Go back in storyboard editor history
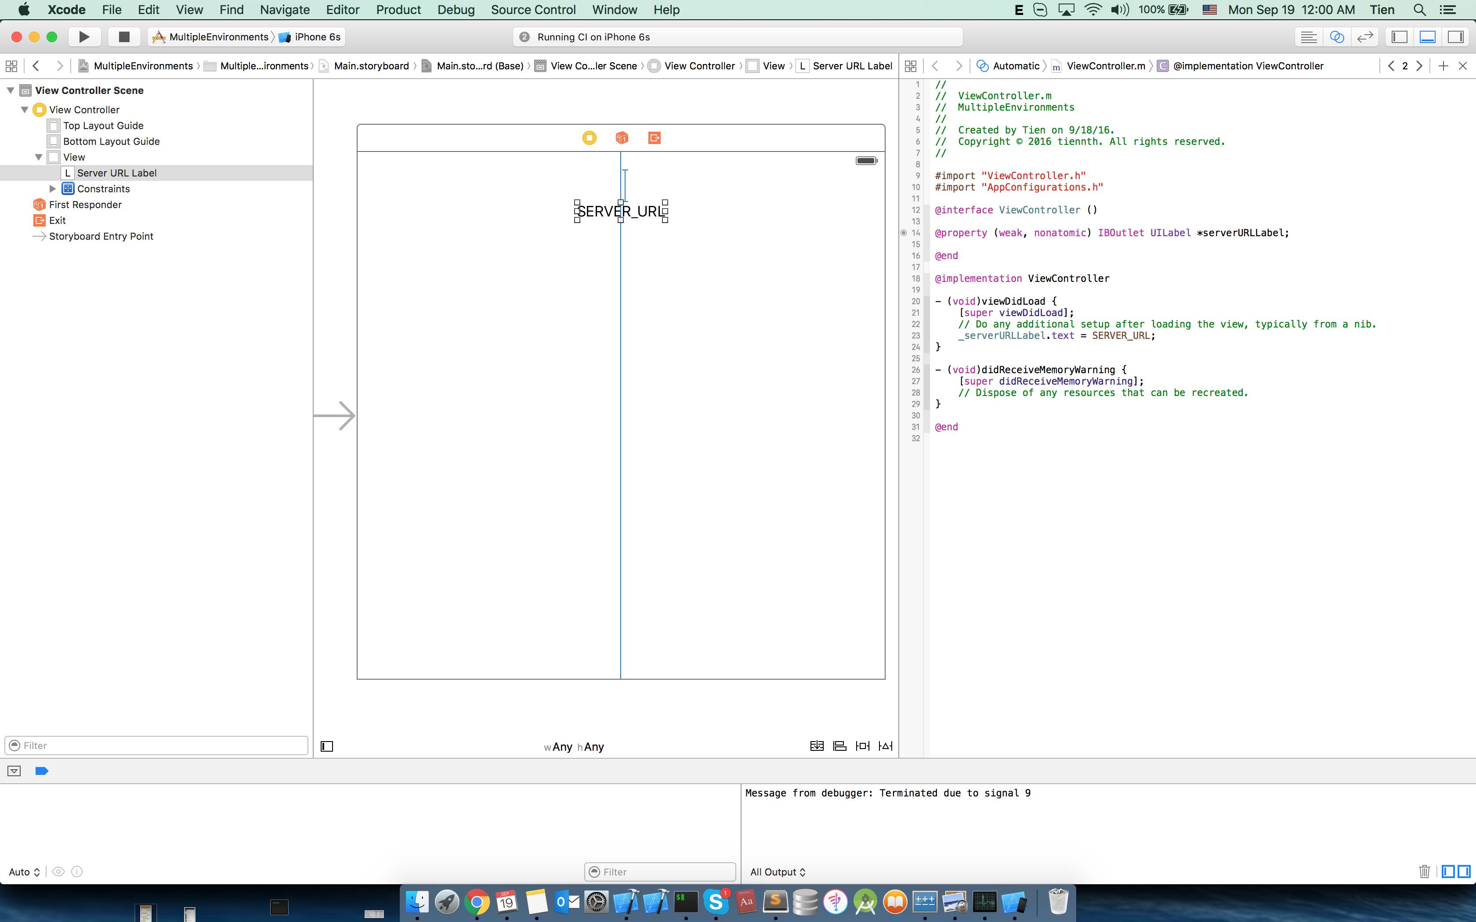Image resolution: width=1476 pixels, height=922 pixels. 36,66
